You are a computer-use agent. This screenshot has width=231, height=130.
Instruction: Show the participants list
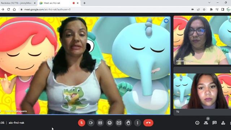[x=206, y=123]
